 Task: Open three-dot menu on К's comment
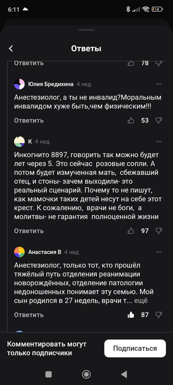click(x=159, y=142)
